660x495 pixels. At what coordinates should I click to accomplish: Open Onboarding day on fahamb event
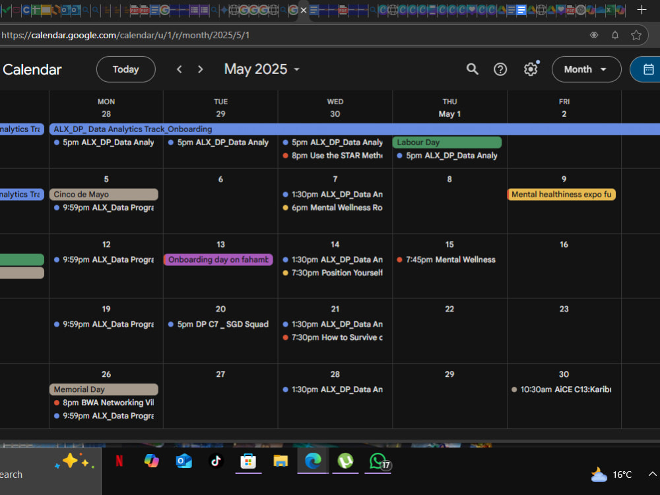click(x=218, y=259)
